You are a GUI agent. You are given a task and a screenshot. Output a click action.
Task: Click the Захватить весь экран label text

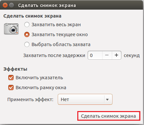pyautogui.click(x=56, y=25)
